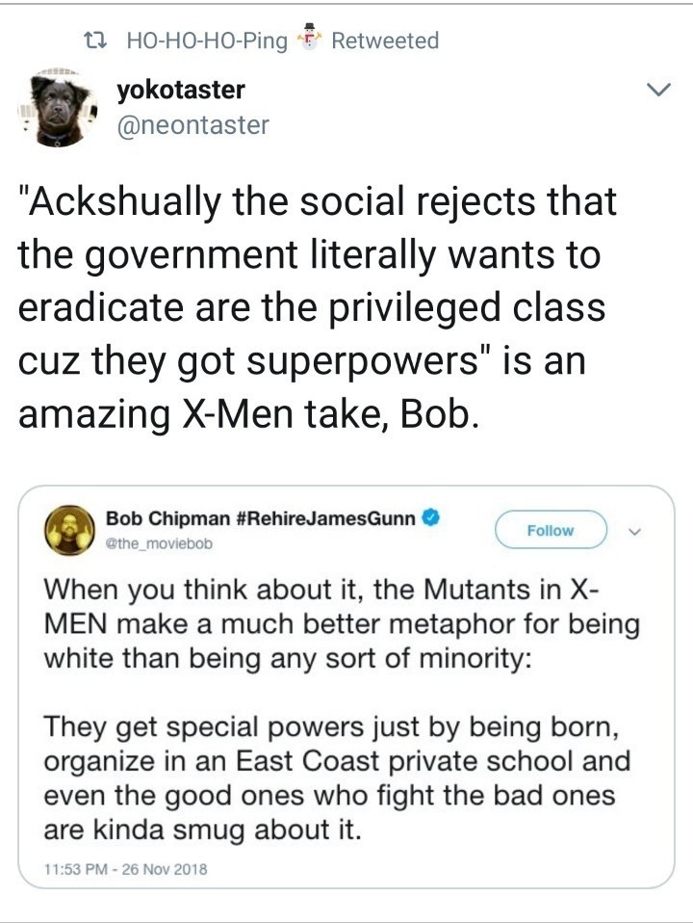Click the retweet arrows icon at top
Image resolution: width=693 pixels, height=923 pixels.
pos(95,40)
